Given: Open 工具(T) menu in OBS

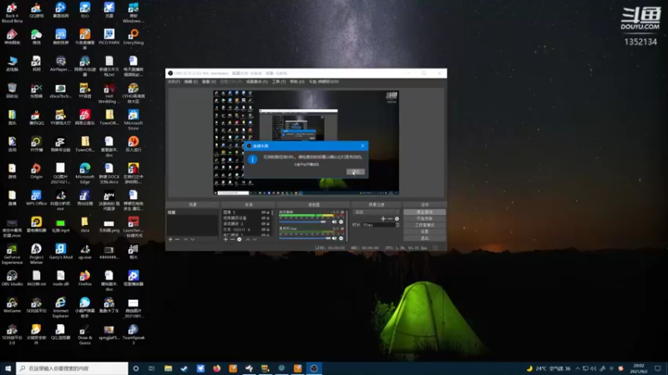Looking at the screenshot, I should (x=279, y=82).
